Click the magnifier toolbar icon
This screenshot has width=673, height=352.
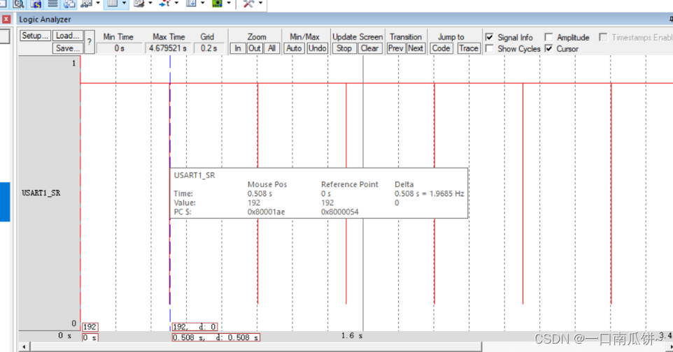(18, 3)
